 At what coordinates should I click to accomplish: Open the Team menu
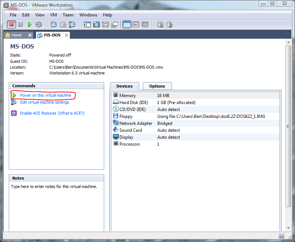coord(68,15)
